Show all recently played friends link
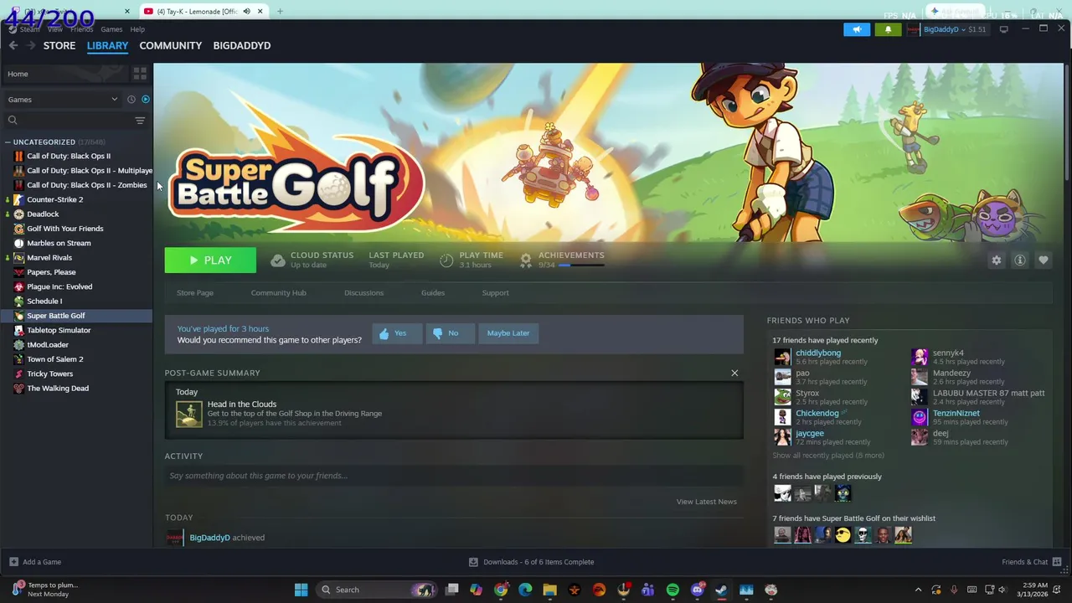The width and height of the screenshot is (1072, 603). pos(828,456)
